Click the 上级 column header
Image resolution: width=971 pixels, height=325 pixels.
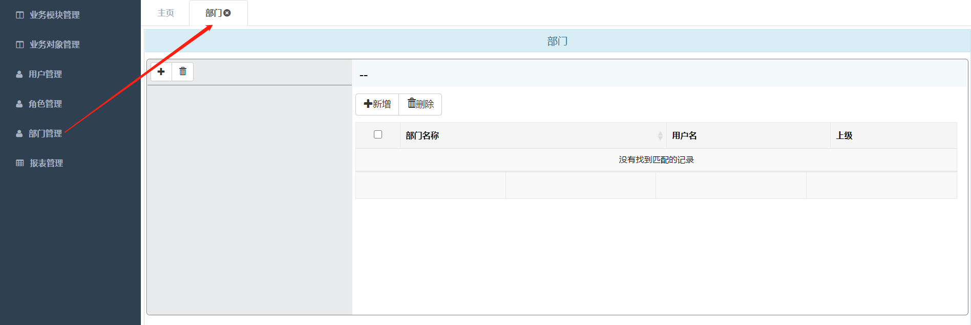tap(894, 135)
